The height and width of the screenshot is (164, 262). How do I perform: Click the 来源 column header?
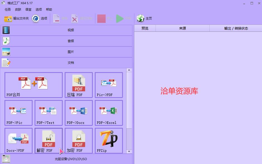tap(183, 28)
